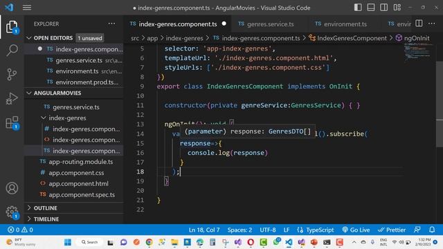Click the unsaved badge in Open Editors
Image resolution: width=443 pixels, height=249 pixels.
[90, 38]
